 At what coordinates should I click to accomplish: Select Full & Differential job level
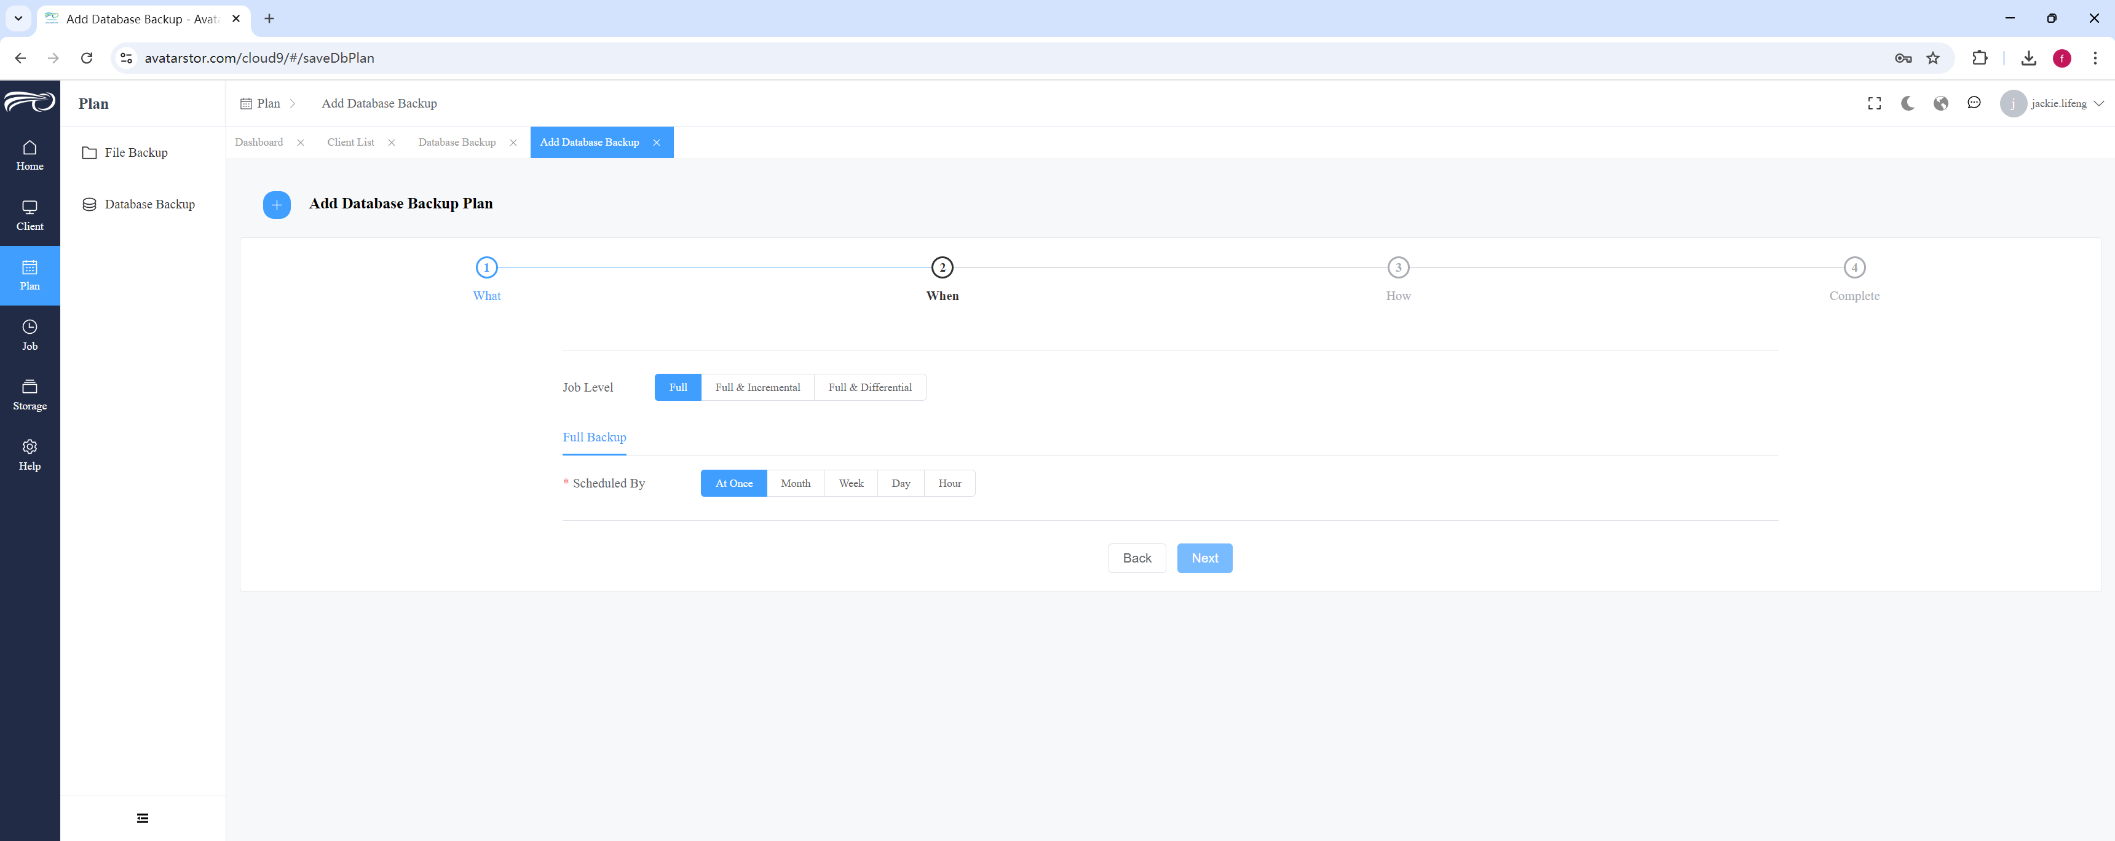coord(869,388)
